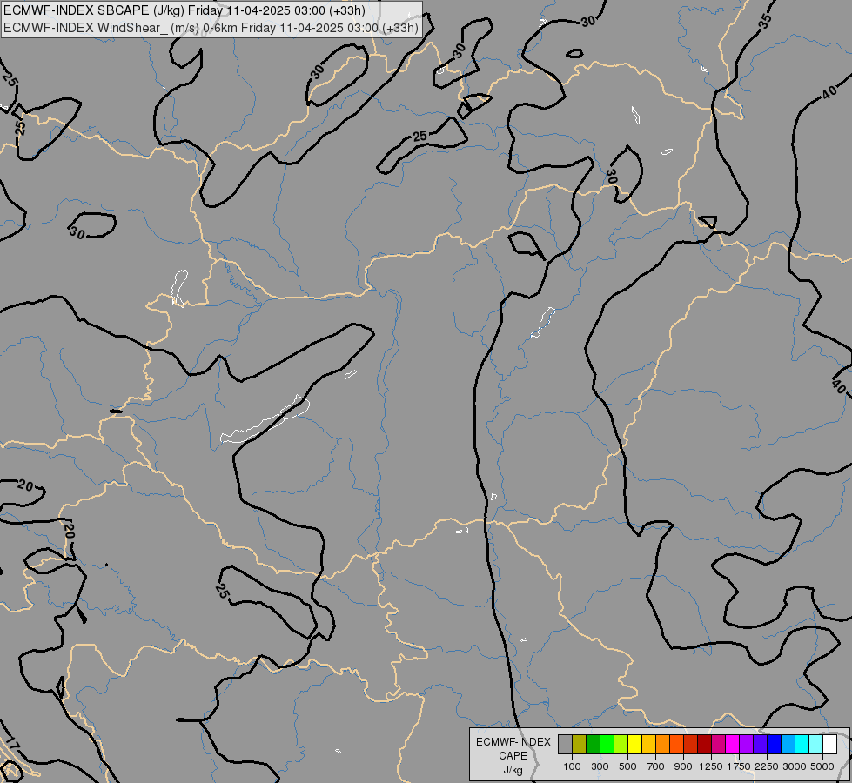The height and width of the screenshot is (783, 852).
Task: Click the legend value 900
Action: [x=683, y=766]
